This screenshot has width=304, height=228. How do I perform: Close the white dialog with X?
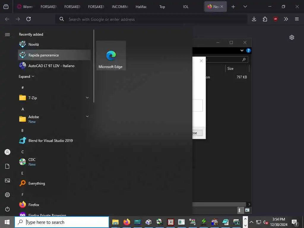(x=201, y=61)
